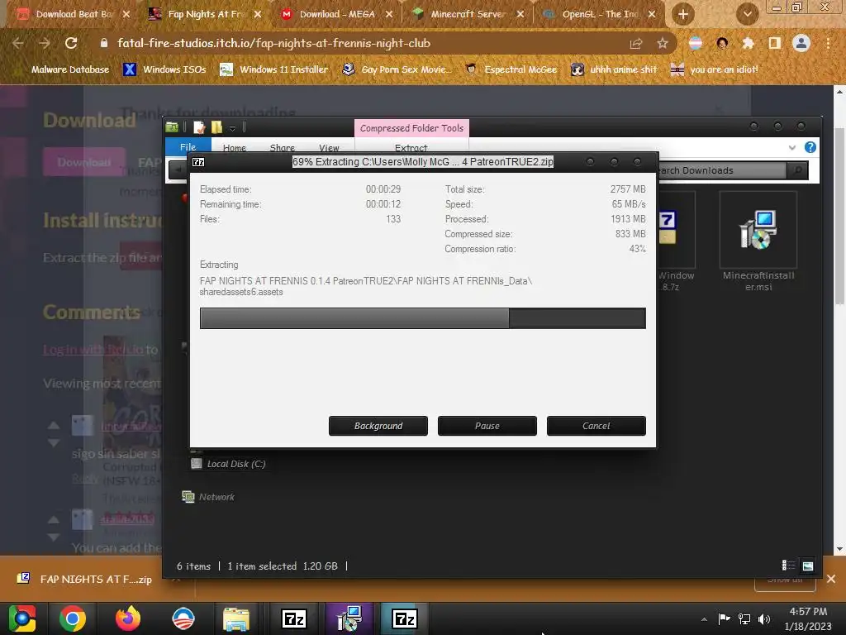Image resolution: width=846 pixels, height=635 pixels.
Task: Toggle the Chrome side panel
Action: 774,43
